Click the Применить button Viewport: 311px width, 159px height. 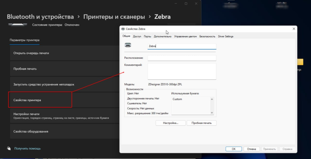coord(270,149)
